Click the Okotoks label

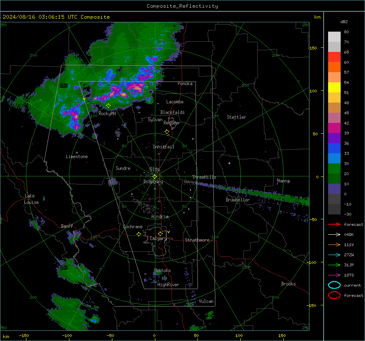tap(162, 270)
